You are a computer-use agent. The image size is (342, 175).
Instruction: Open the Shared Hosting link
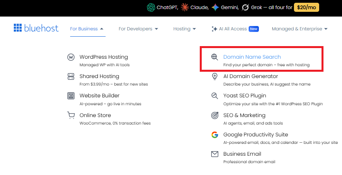pyautogui.click(x=99, y=76)
